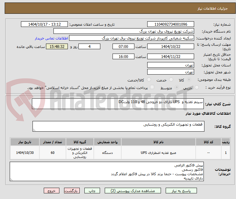Viewport: 236px width, 199px height.
Task: Select the جزیی purchase type radio
Action: (x=197, y=87)
